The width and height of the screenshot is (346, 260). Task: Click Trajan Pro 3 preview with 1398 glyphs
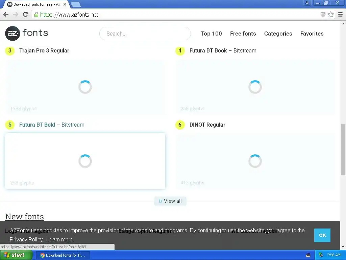point(85,87)
